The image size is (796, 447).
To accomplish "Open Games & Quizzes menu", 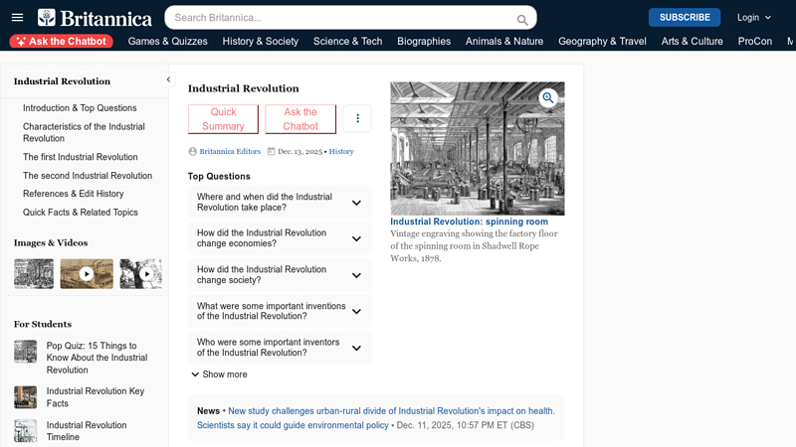I will click(167, 42).
